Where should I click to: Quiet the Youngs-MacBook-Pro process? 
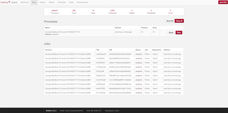pos(171,33)
